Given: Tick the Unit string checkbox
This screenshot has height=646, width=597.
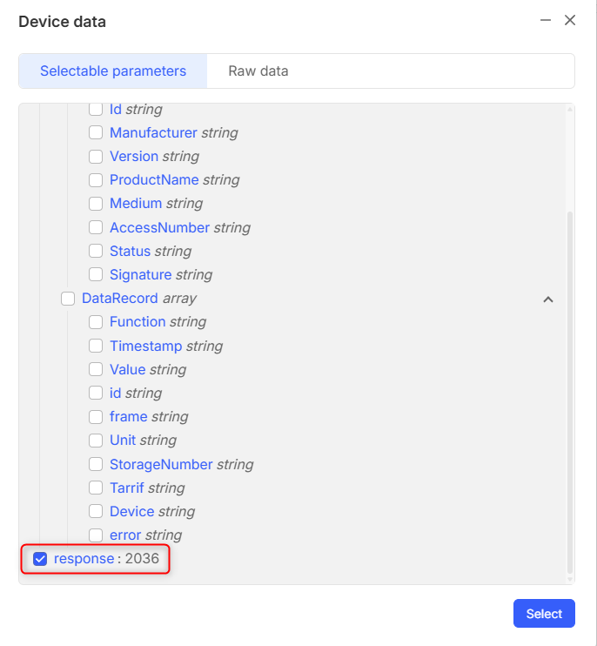Looking at the screenshot, I should [96, 441].
